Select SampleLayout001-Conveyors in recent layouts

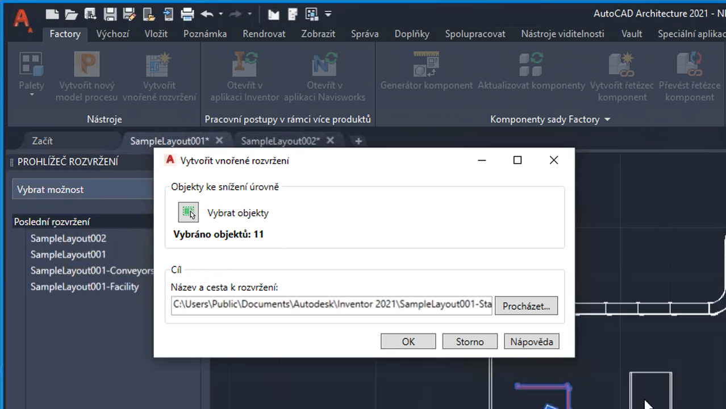tap(92, 270)
